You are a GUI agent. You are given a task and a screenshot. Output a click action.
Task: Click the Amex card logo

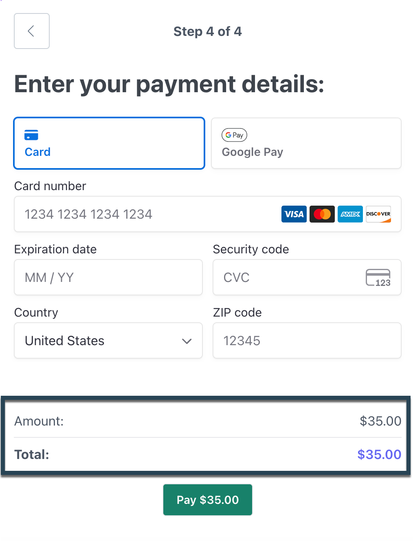click(x=350, y=214)
